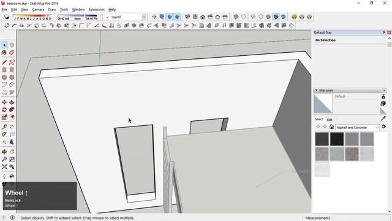Open the Help menu
This screenshot has width=392, height=221.
112,10
